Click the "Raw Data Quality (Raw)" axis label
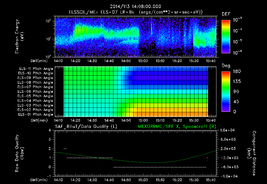 [19, 153]
